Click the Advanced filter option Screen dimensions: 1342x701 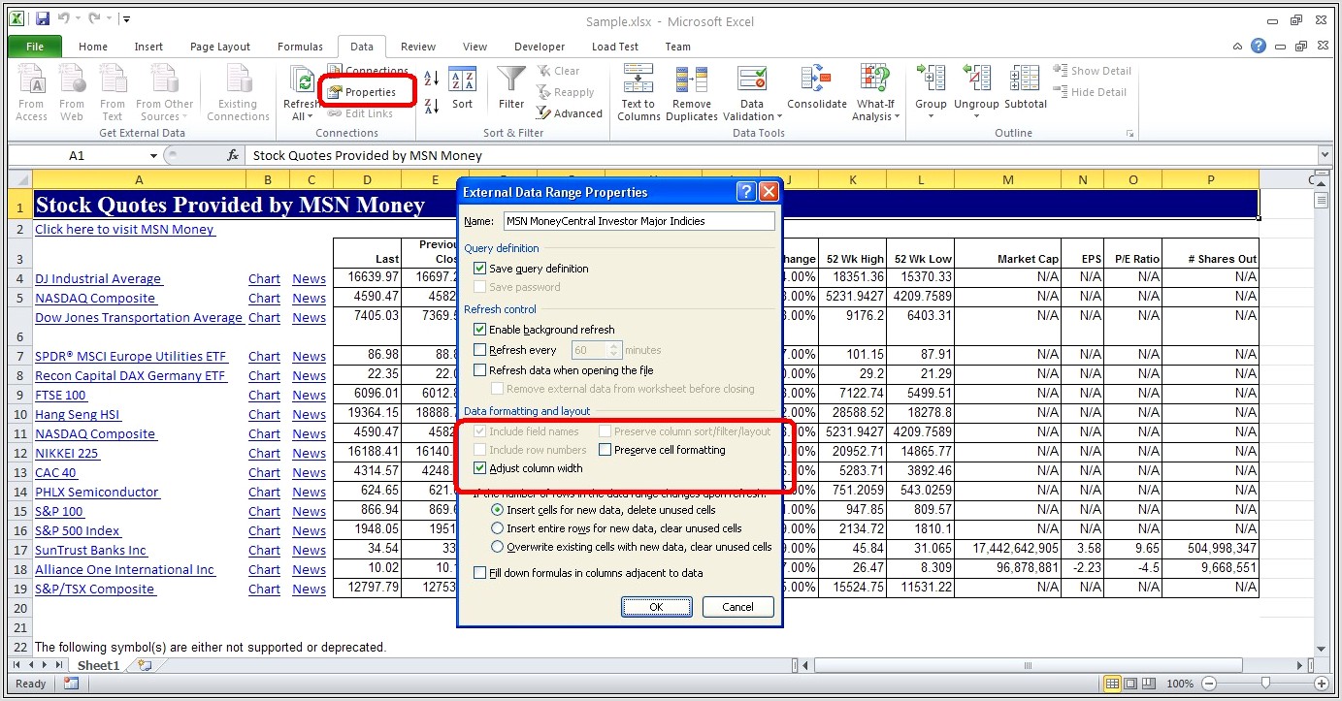click(569, 113)
